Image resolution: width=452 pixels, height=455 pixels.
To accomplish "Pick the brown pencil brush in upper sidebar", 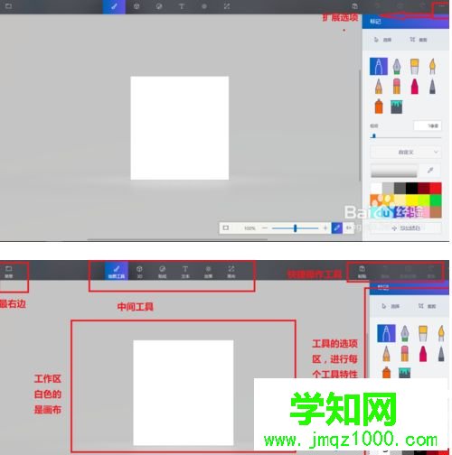I will point(379,87).
